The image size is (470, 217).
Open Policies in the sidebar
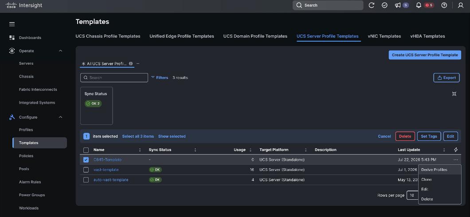[26, 156]
